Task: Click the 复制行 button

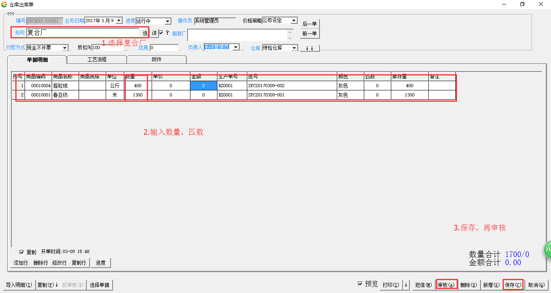Action: tap(79, 263)
